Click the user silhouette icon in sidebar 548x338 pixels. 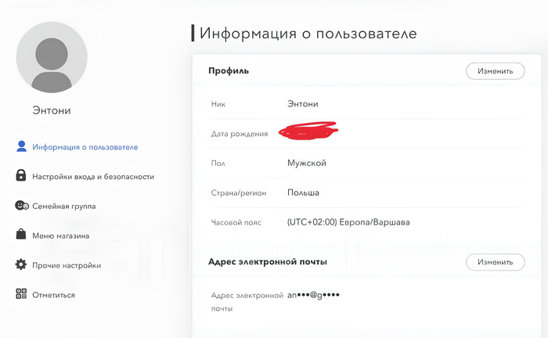tap(22, 146)
